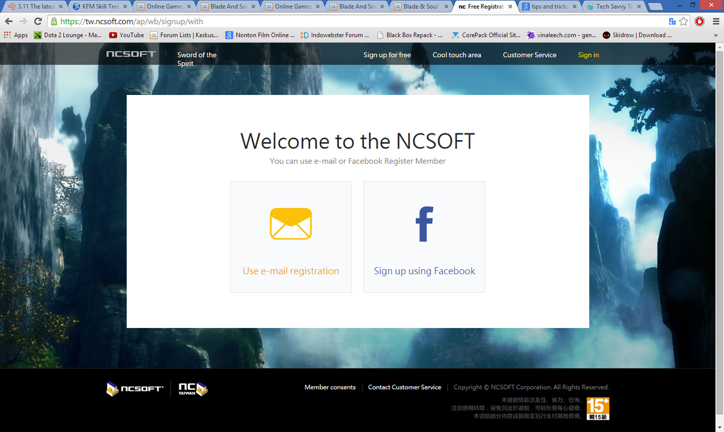724x432 pixels.
Task: Open Customer Service menu item
Action: (529, 55)
